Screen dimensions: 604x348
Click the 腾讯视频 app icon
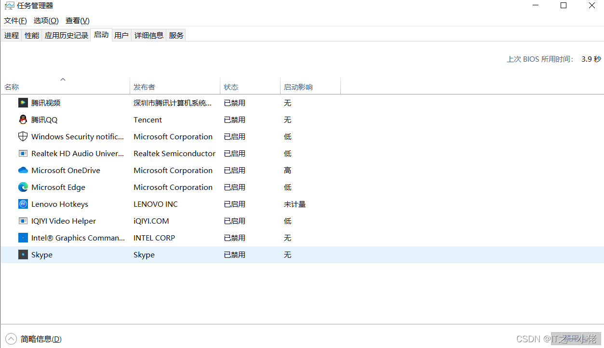(x=23, y=103)
